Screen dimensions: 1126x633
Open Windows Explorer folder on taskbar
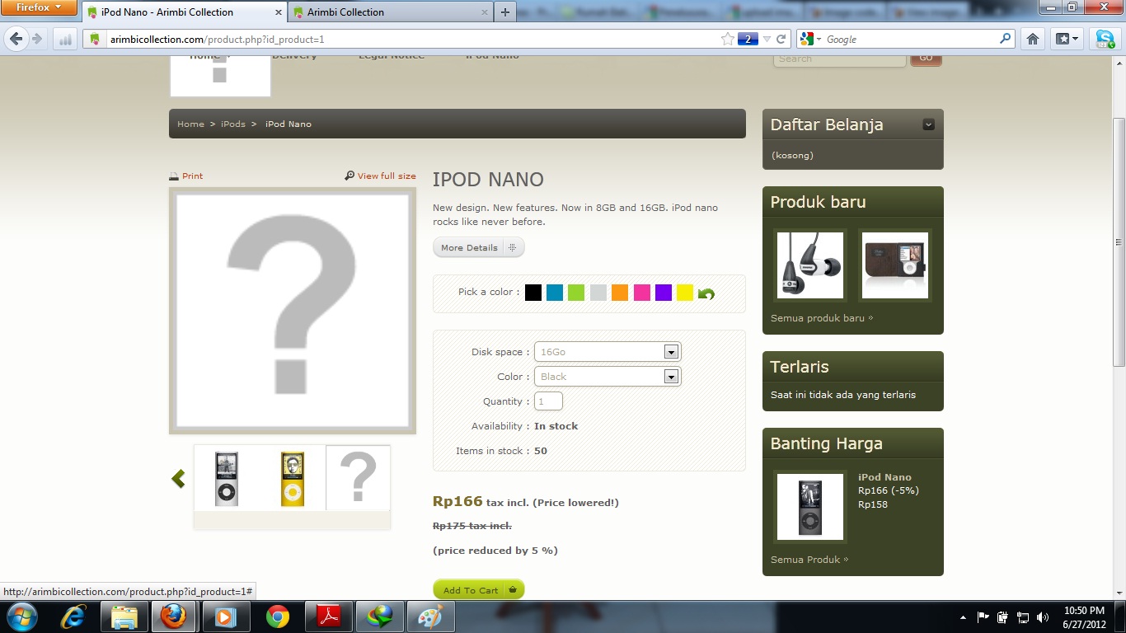coord(124,617)
